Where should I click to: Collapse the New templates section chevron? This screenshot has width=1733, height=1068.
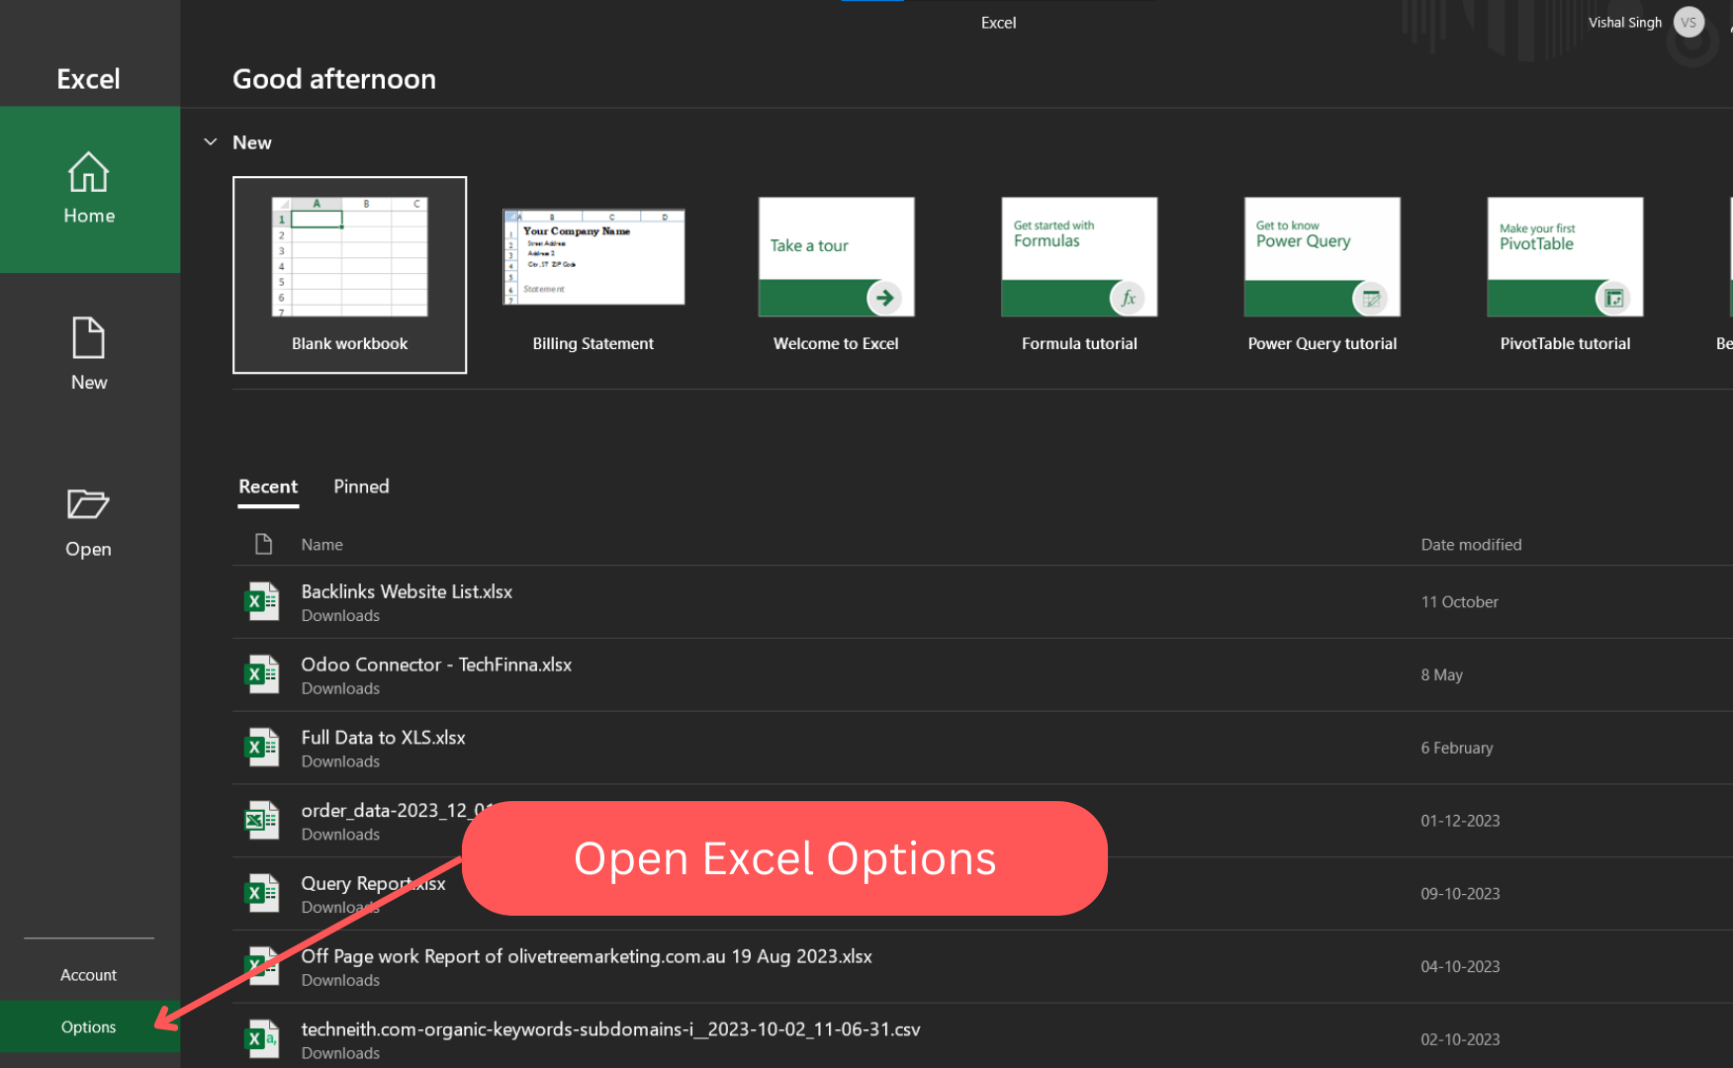coord(211,142)
